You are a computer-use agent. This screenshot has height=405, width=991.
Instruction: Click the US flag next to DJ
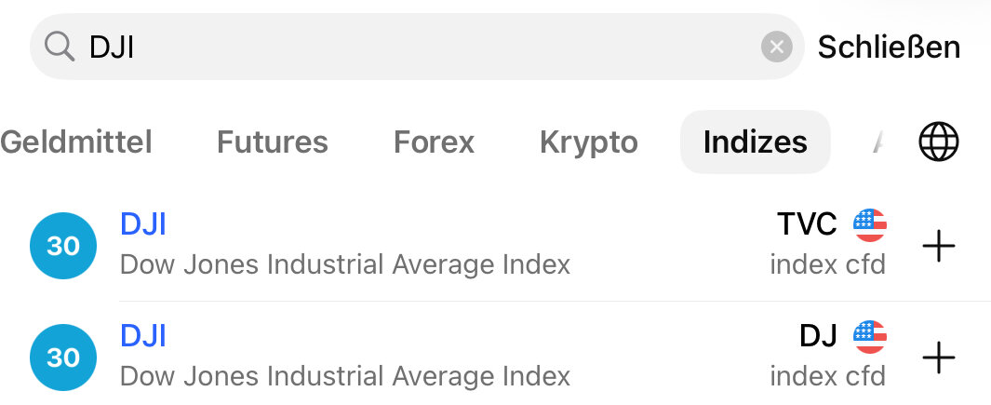(870, 335)
